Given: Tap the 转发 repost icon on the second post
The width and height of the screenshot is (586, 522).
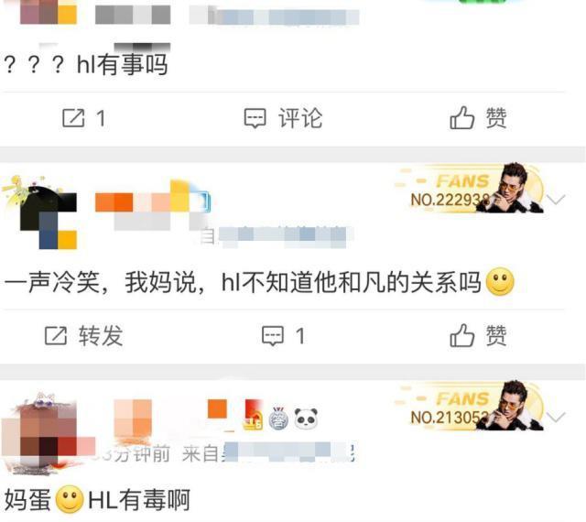Looking at the screenshot, I should (x=56, y=335).
